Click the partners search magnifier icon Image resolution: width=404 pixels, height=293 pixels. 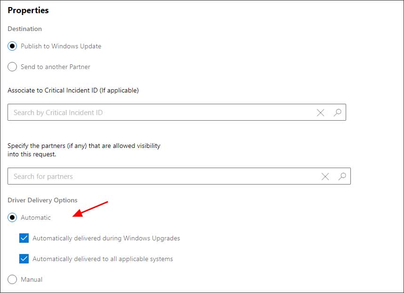342,177
